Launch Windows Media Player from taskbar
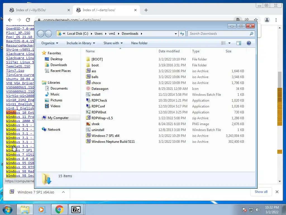Image resolution: width=286 pixels, height=215 pixels. click(x=42, y=209)
